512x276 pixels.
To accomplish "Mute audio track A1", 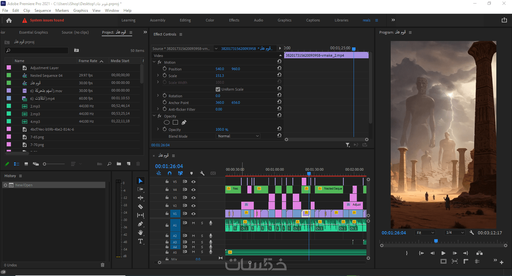I will pos(193,223).
